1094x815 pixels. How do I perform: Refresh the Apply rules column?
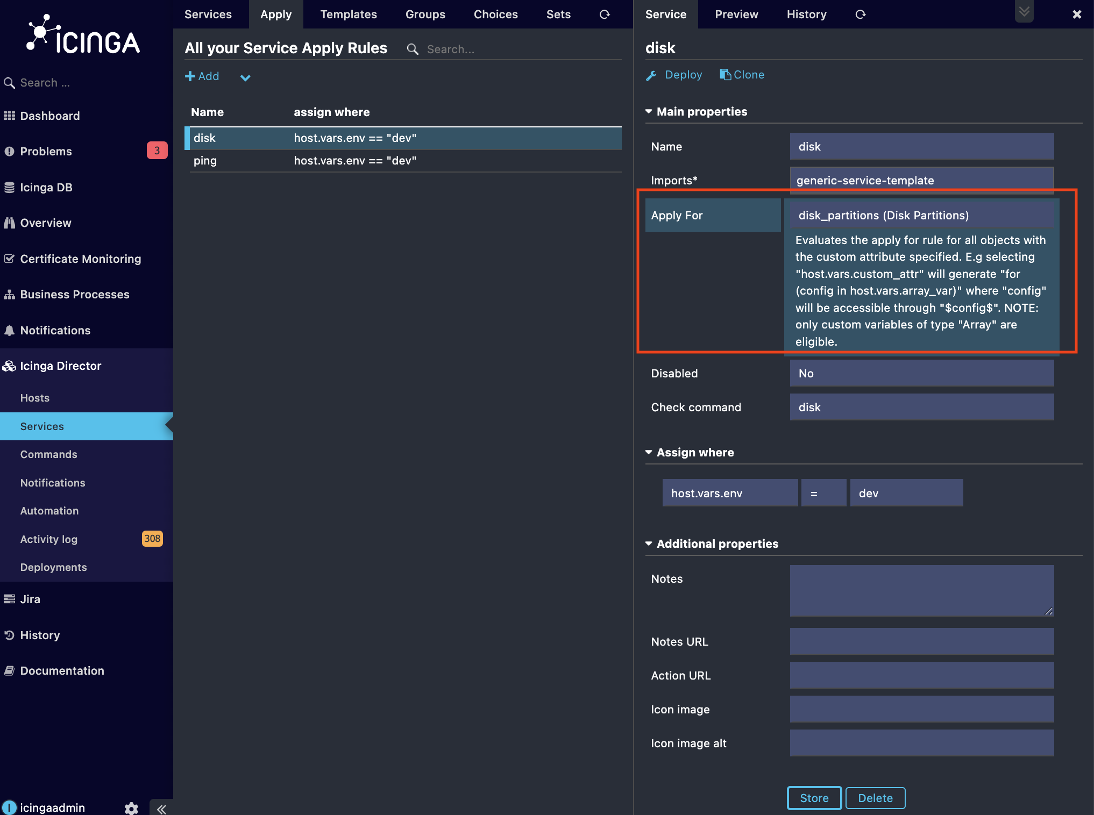pos(605,15)
